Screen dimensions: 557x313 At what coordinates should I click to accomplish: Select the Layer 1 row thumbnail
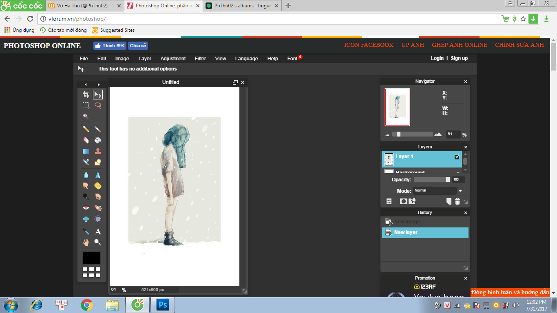pyautogui.click(x=389, y=159)
